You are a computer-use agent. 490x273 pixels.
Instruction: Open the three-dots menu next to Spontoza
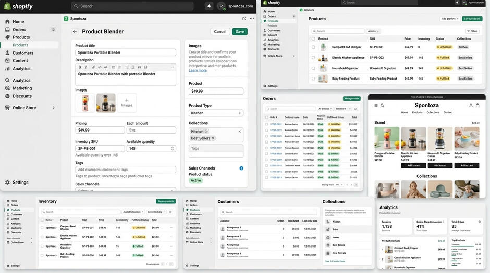pos(252,18)
